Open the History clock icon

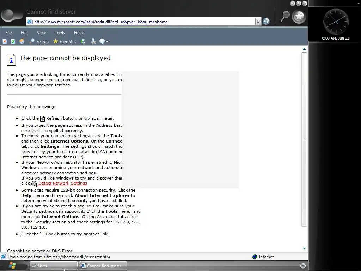tap(83, 42)
